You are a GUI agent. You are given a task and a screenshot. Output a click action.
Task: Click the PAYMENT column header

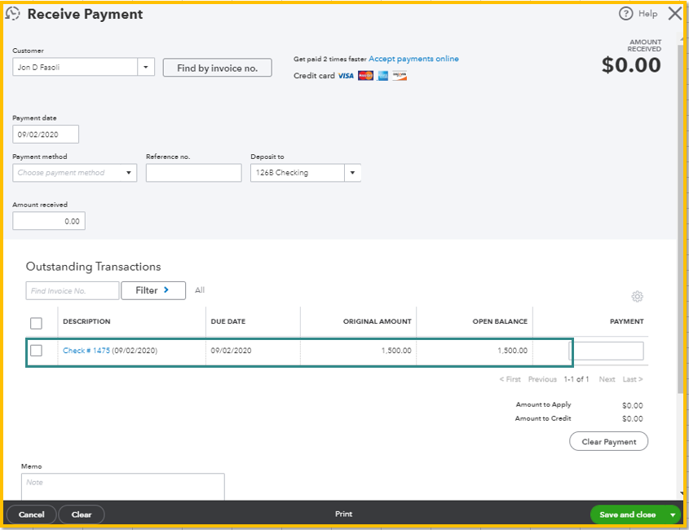tap(626, 321)
